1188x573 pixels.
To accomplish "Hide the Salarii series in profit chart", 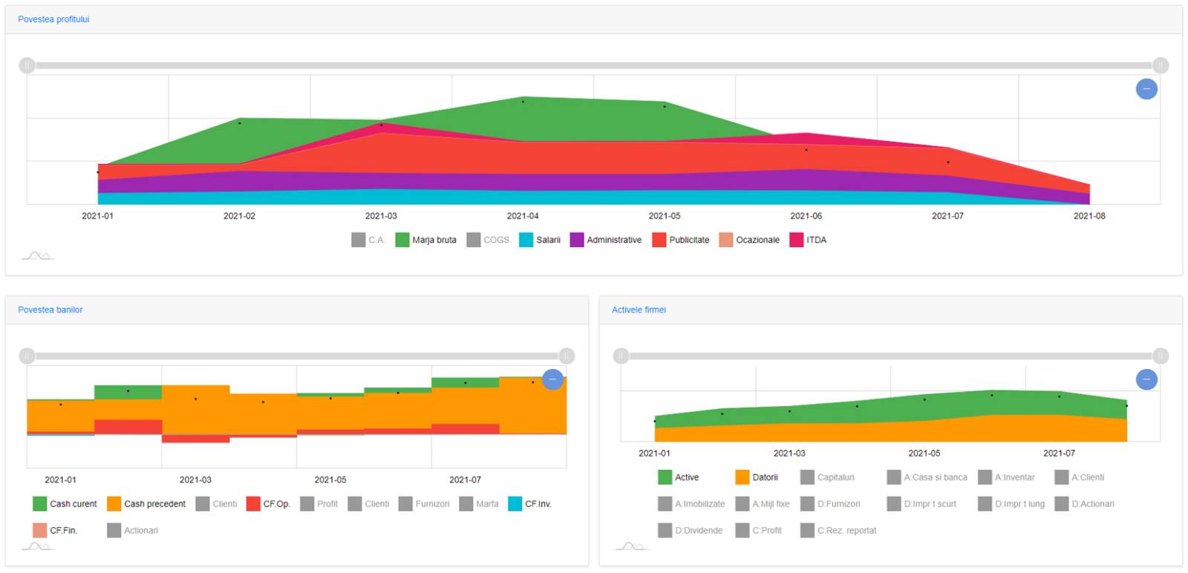I will pos(540,240).
